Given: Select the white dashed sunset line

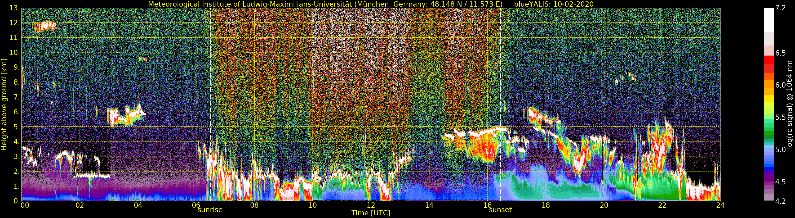Looking at the screenshot, I should (500, 104).
